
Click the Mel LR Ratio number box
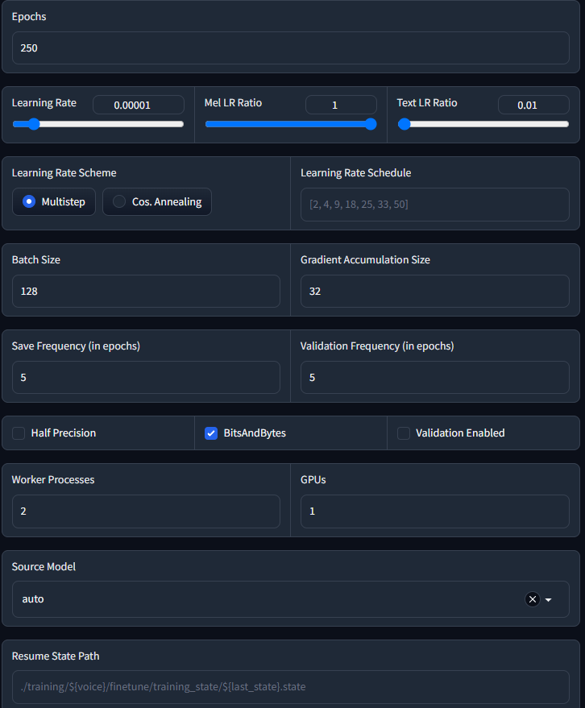pos(341,105)
